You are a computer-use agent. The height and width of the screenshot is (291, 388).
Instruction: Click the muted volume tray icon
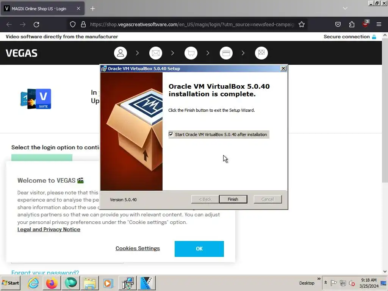352,283
